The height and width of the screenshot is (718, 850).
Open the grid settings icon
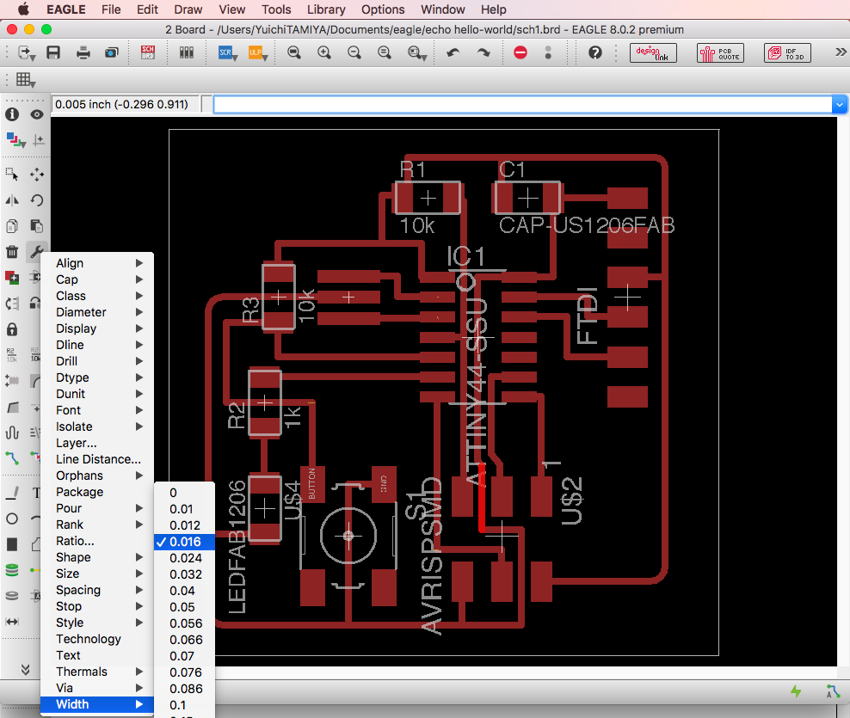(25, 80)
